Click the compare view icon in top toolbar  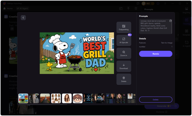121,9
